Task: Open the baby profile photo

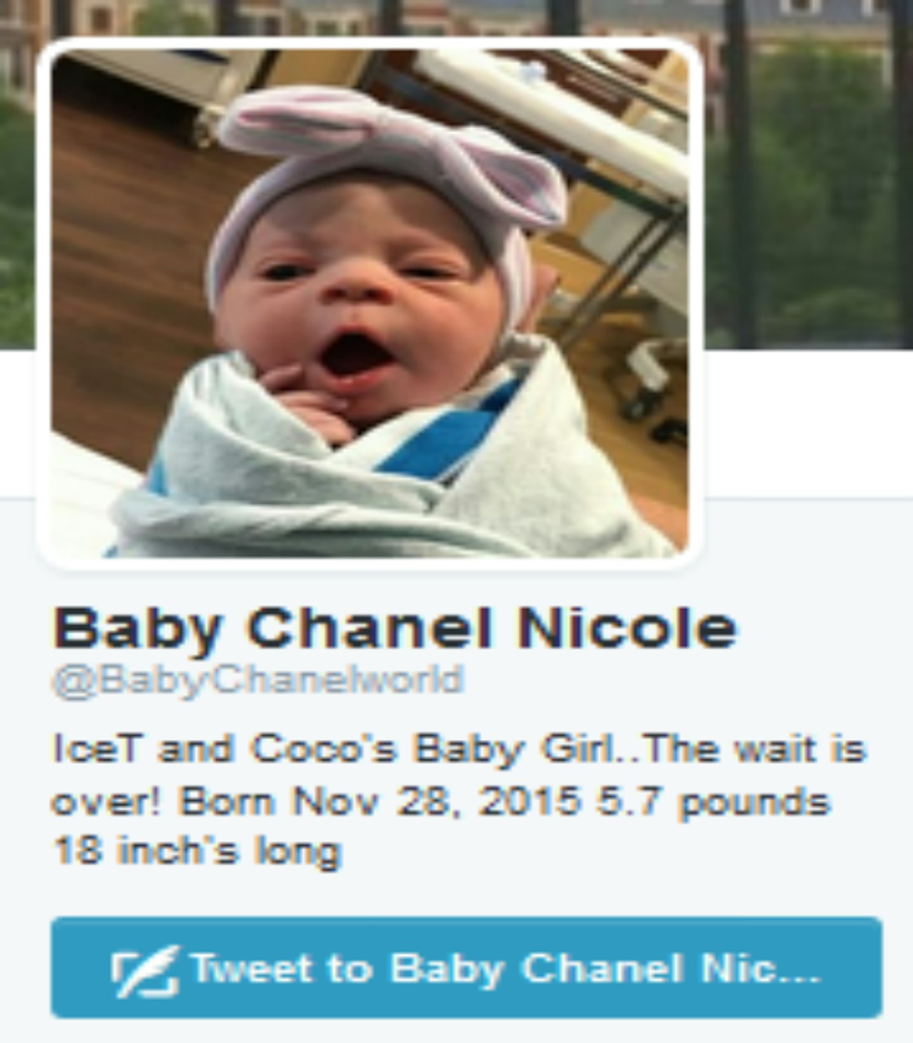Action: point(370,303)
